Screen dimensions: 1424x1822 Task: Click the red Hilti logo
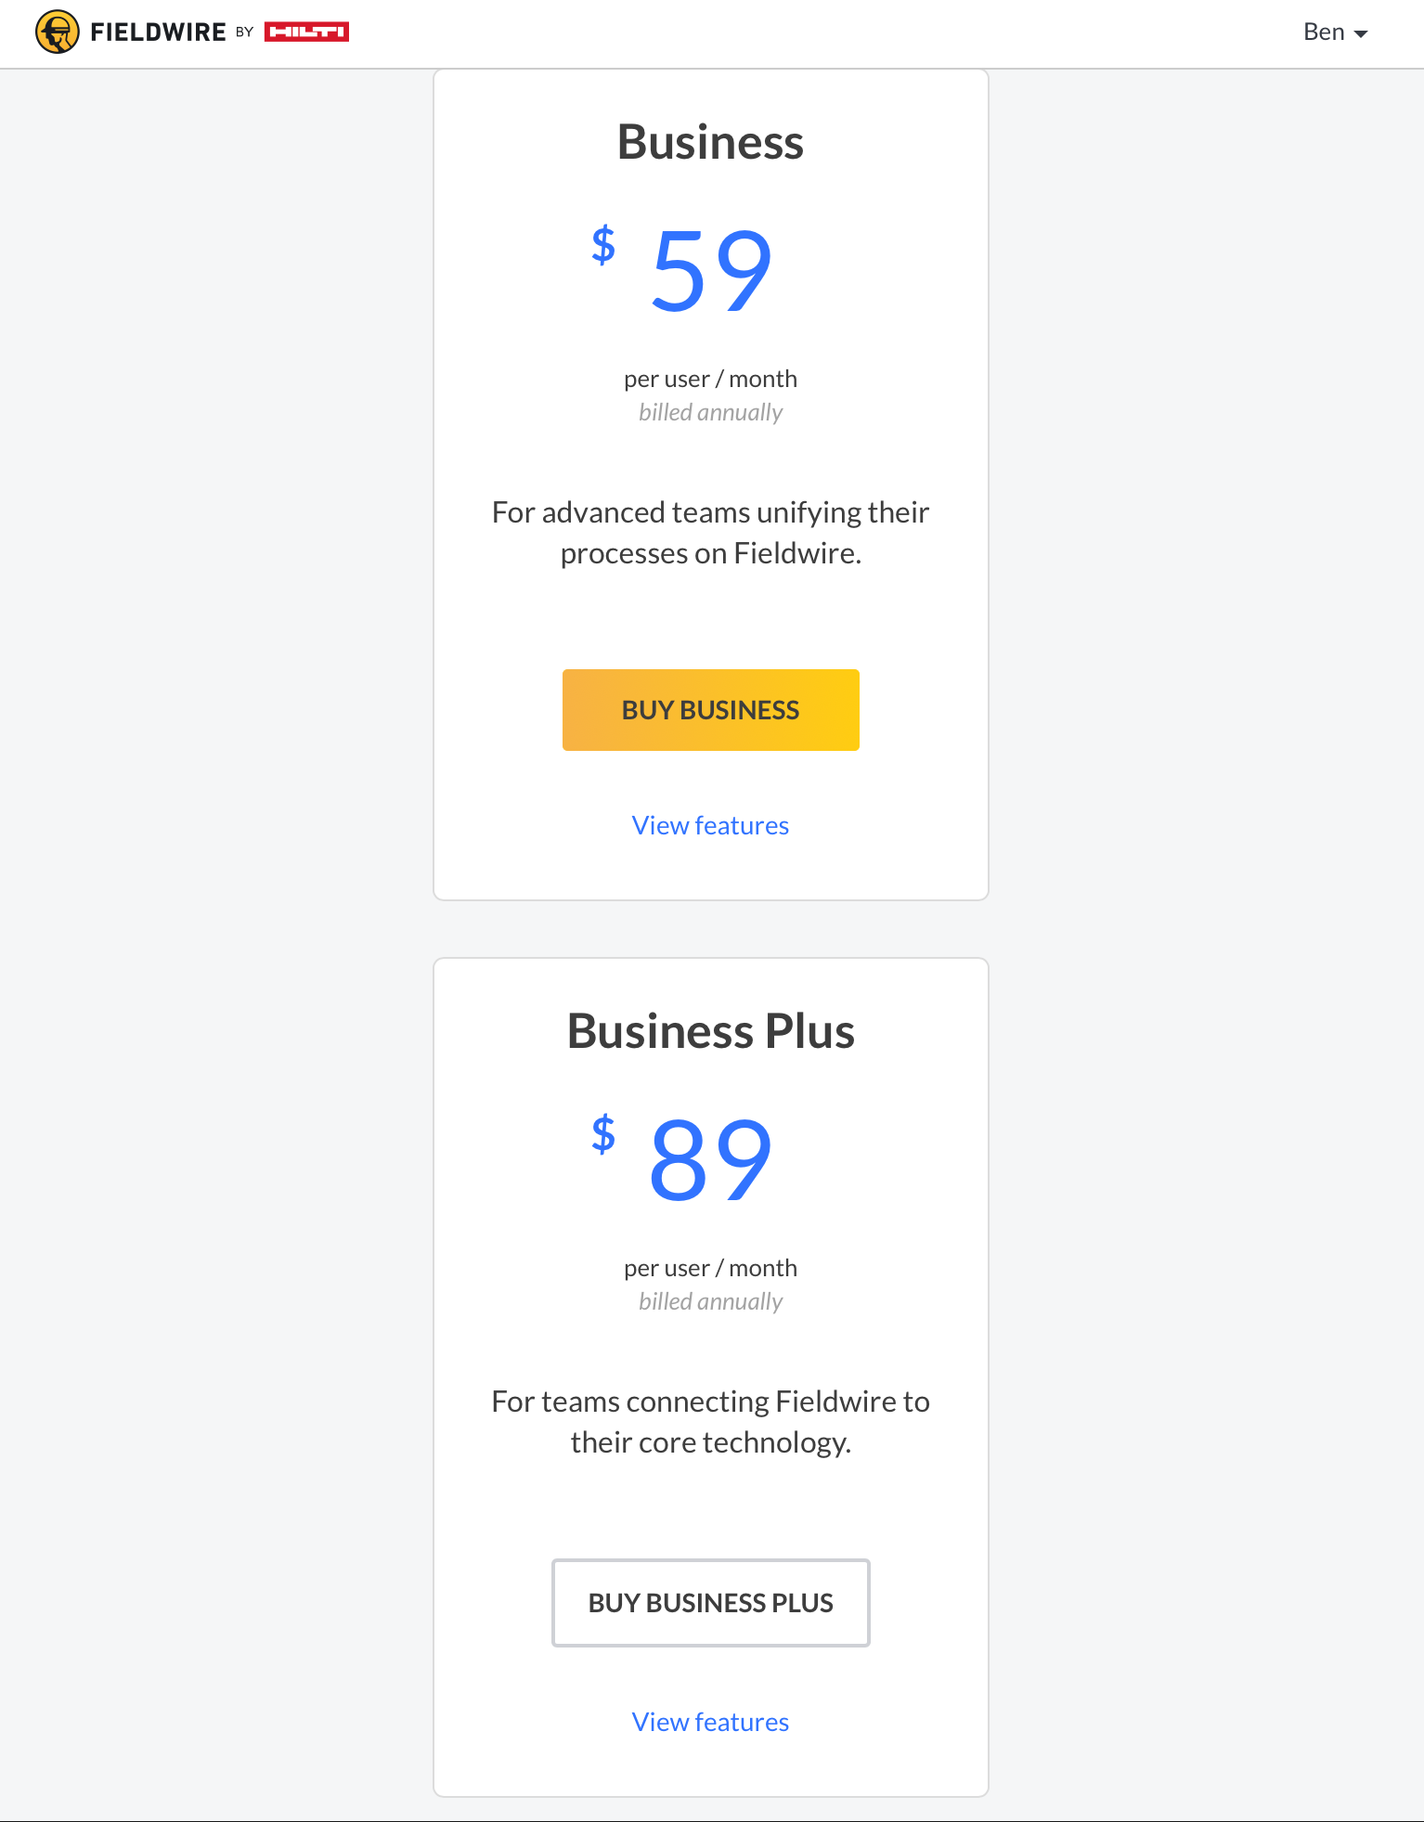tap(306, 32)
